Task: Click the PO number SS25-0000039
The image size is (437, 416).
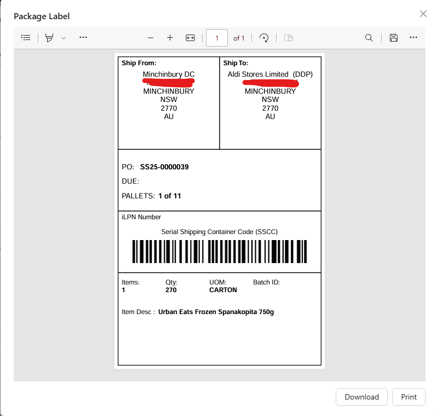Action: [x=164, y=167]
